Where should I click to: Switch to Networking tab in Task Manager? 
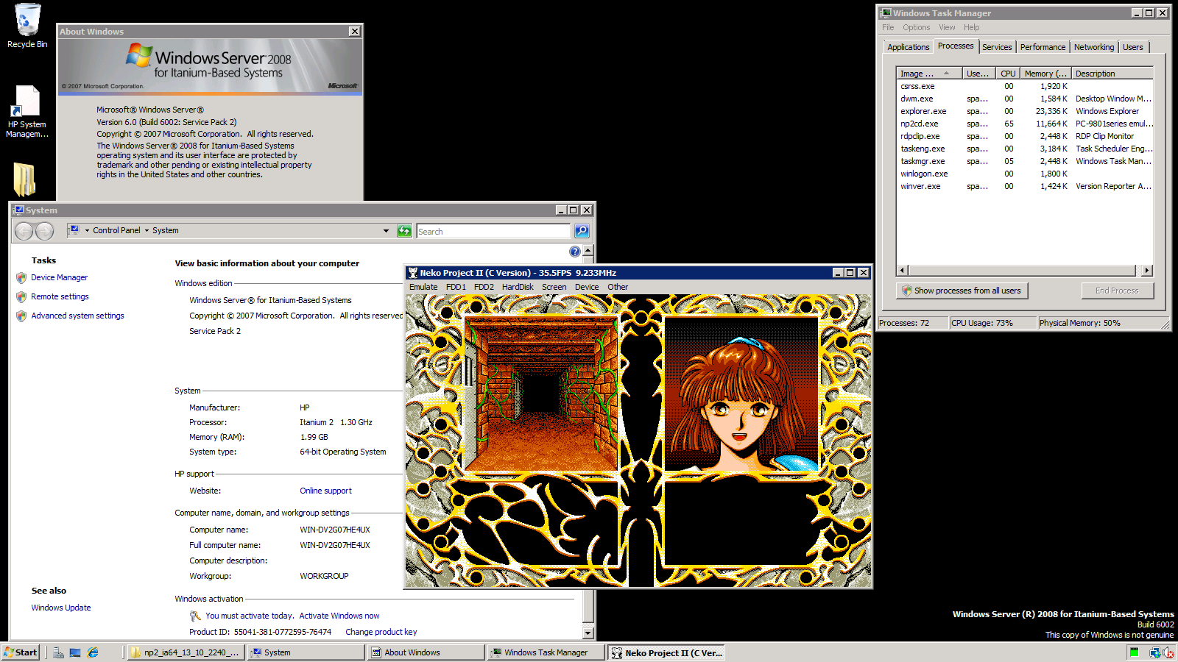(x=1093, y=47)
